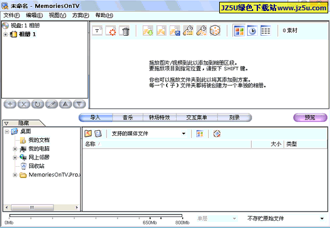Click the blank slide with red gear icon

coord(111,31)
